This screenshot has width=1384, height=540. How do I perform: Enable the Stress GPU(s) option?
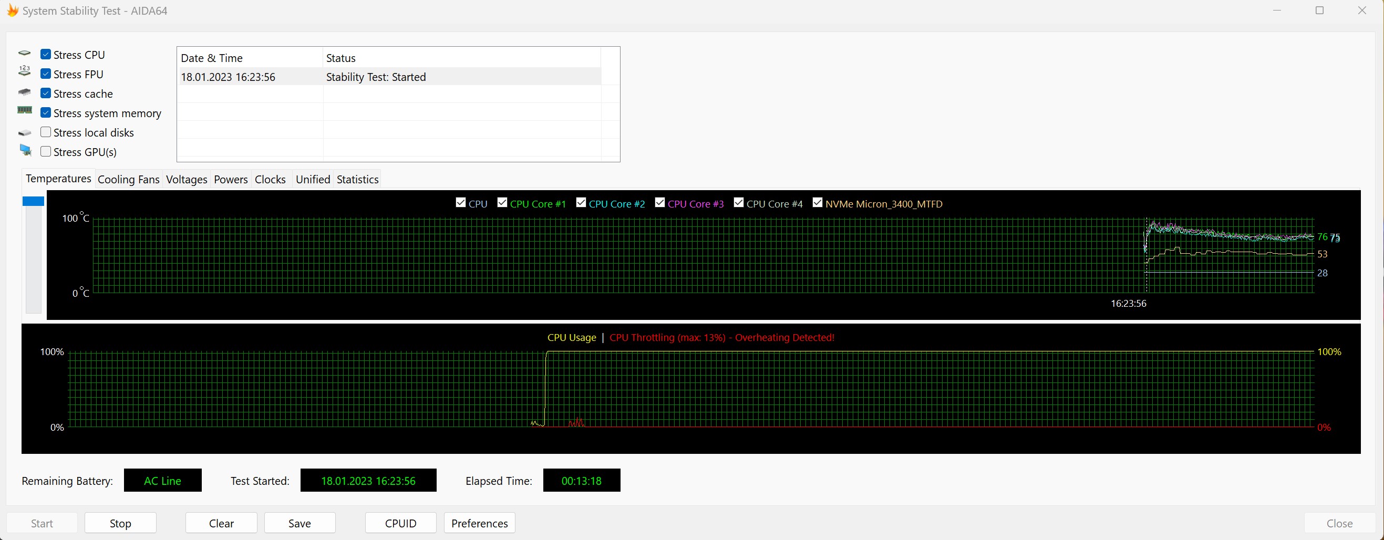(46, 151)
